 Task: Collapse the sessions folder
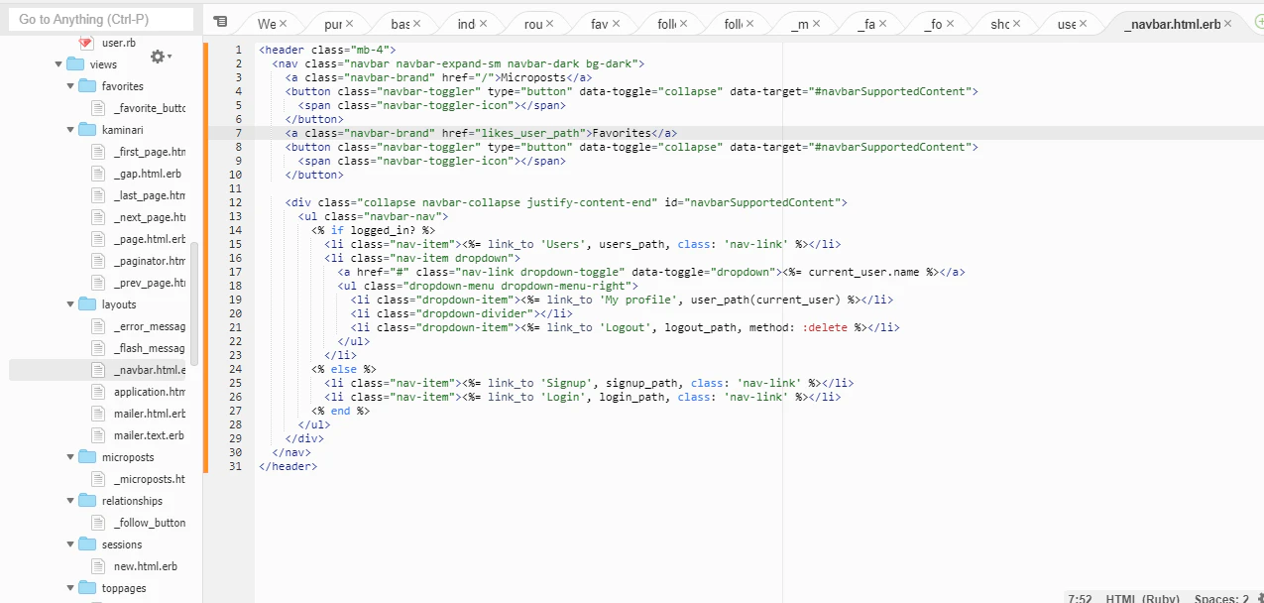(x=69, y=544)
